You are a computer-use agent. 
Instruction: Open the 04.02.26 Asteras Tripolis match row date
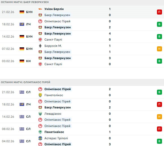pyautogui.click(x=8, y=141)
